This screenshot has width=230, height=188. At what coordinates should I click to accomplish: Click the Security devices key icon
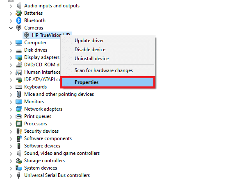point(19,131)
